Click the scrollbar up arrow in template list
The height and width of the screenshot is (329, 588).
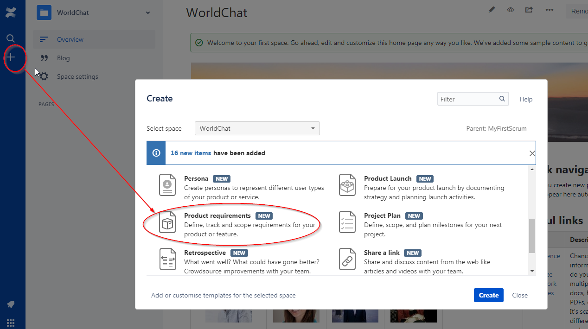pos(532,170)
